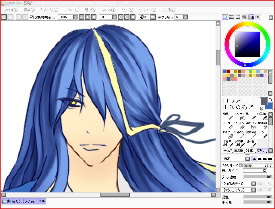The width and height of the screenshot is (275, 209).
Task: Choose the 消しゴム eraser tool
Action: [239, 125]
